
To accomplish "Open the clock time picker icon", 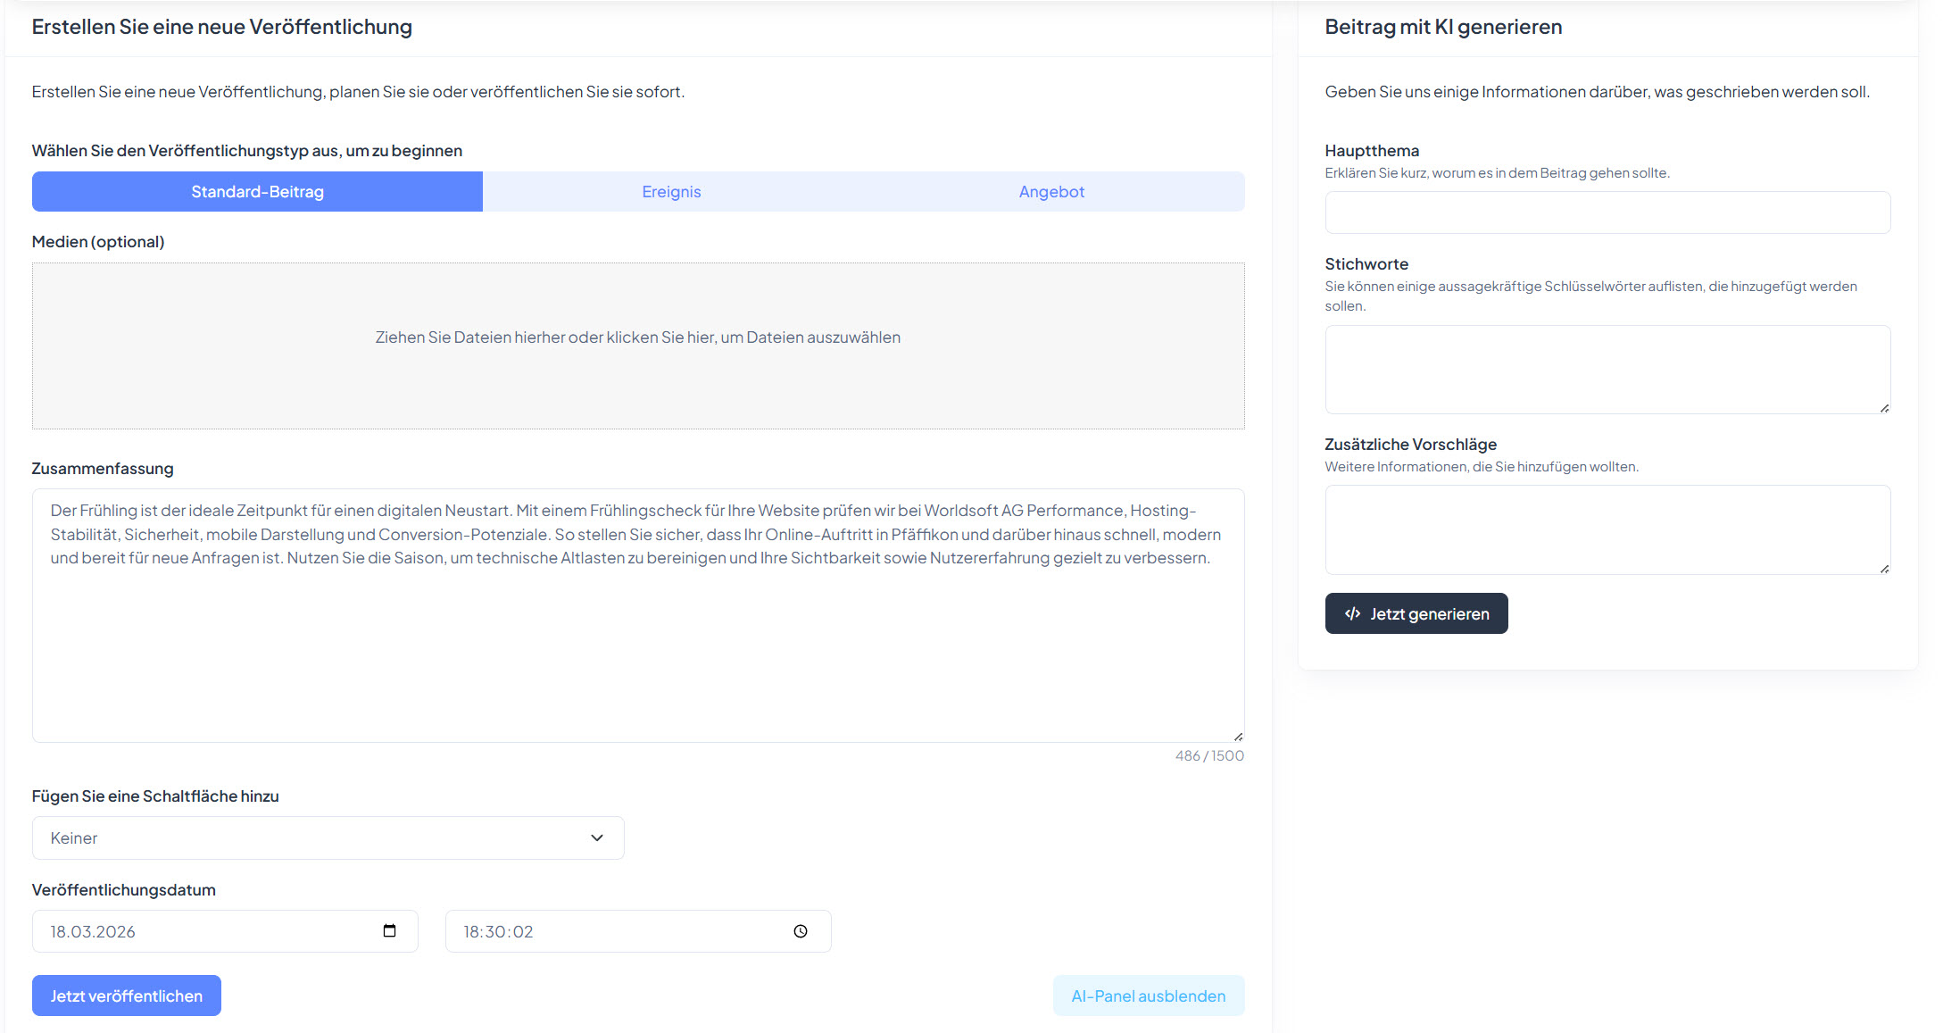I will coord(801,931).
